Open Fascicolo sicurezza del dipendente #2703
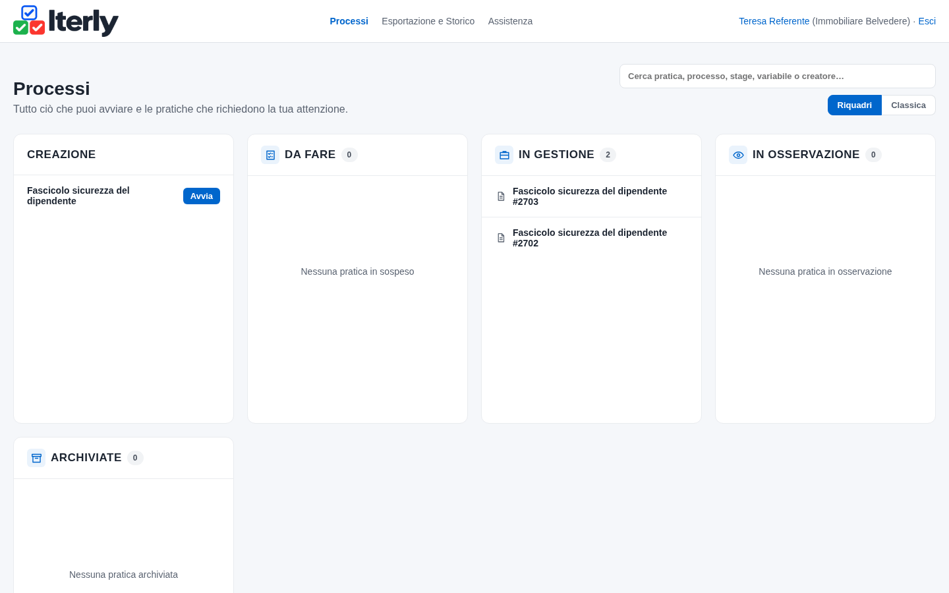The width and height of the screenshot is (949, 593). pos(591,196)
